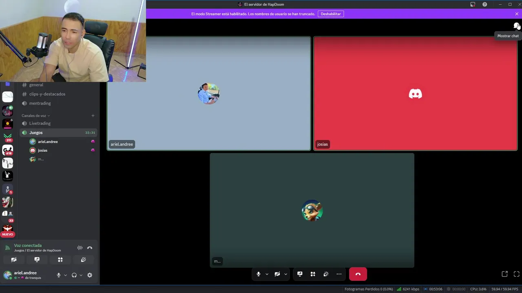Viewport: 522px width, 293px height.
Task: Mute microphone in call control bar
Action: (259, 274)
